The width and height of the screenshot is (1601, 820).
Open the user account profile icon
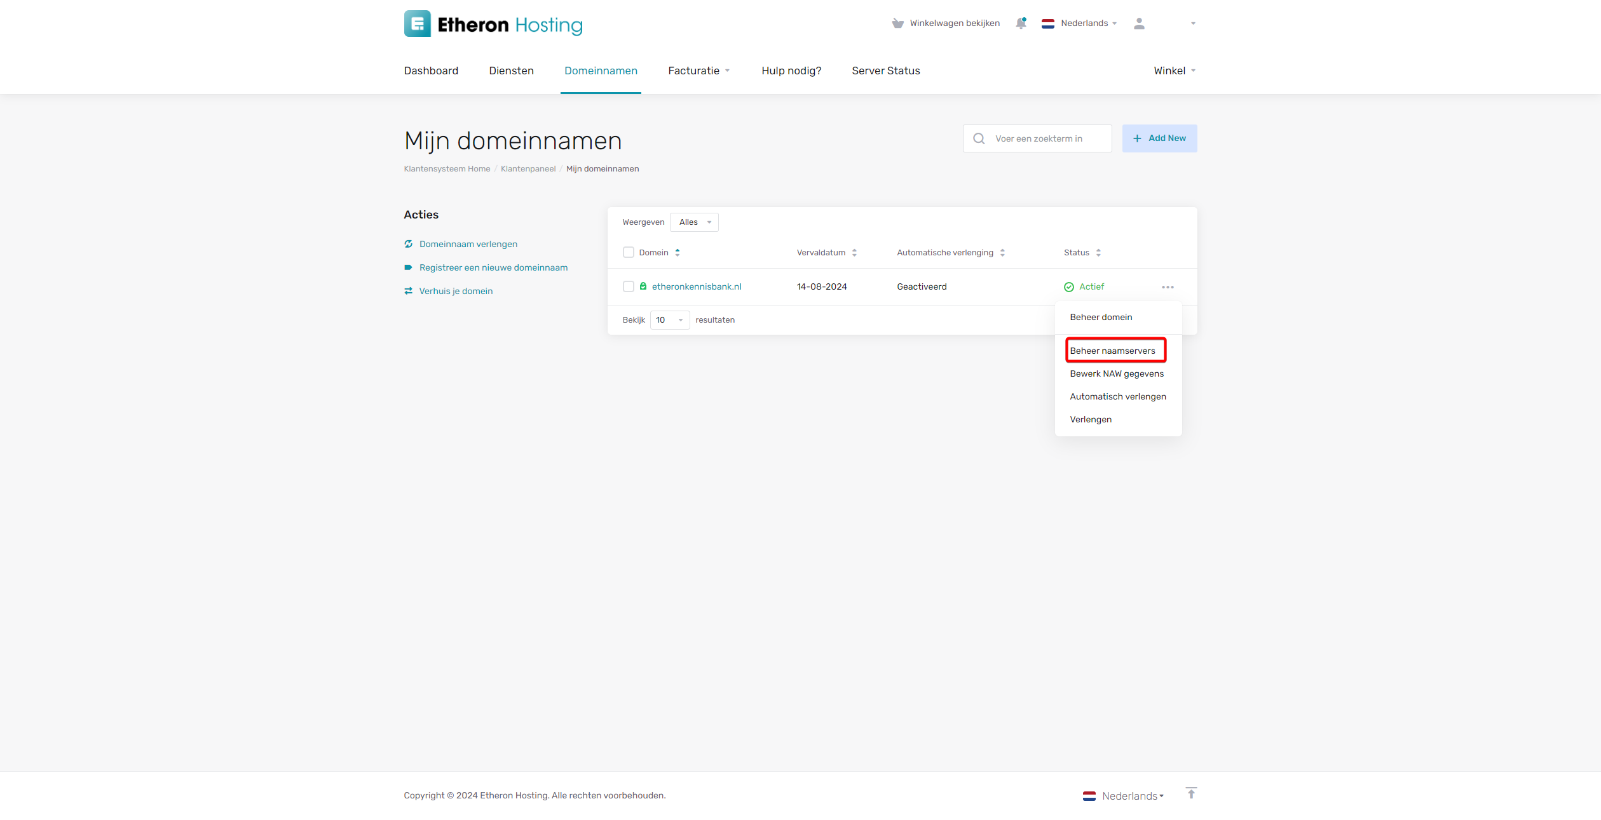[1139, 24]
